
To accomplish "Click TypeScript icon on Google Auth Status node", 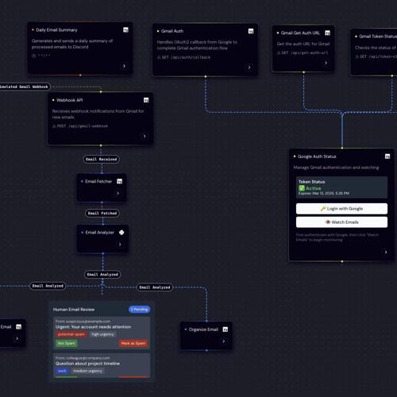I will 387,156.
